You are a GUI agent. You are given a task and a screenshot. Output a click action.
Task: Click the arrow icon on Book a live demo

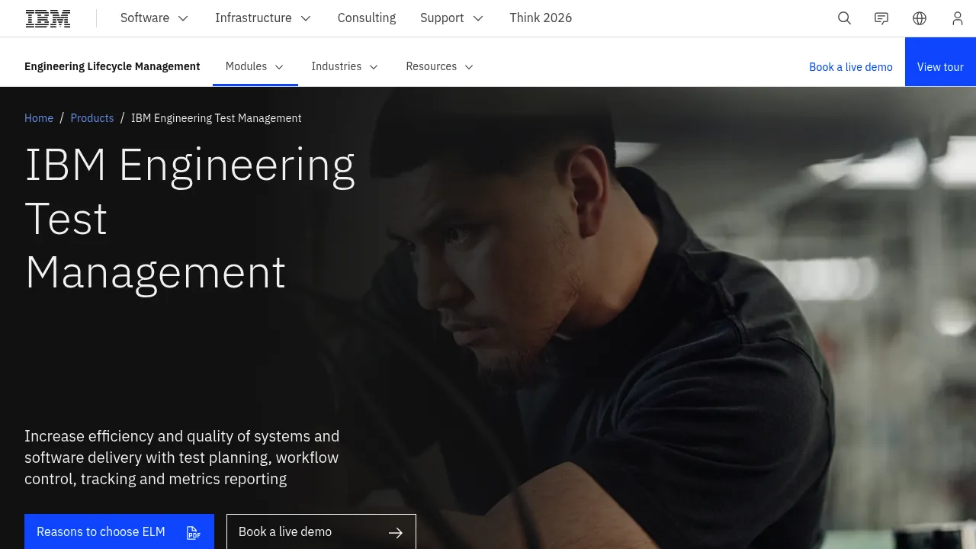coord(396,533)
